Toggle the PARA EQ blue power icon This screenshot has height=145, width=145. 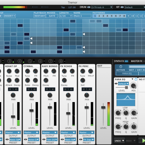pyautogui.click(x=136, y=79)
